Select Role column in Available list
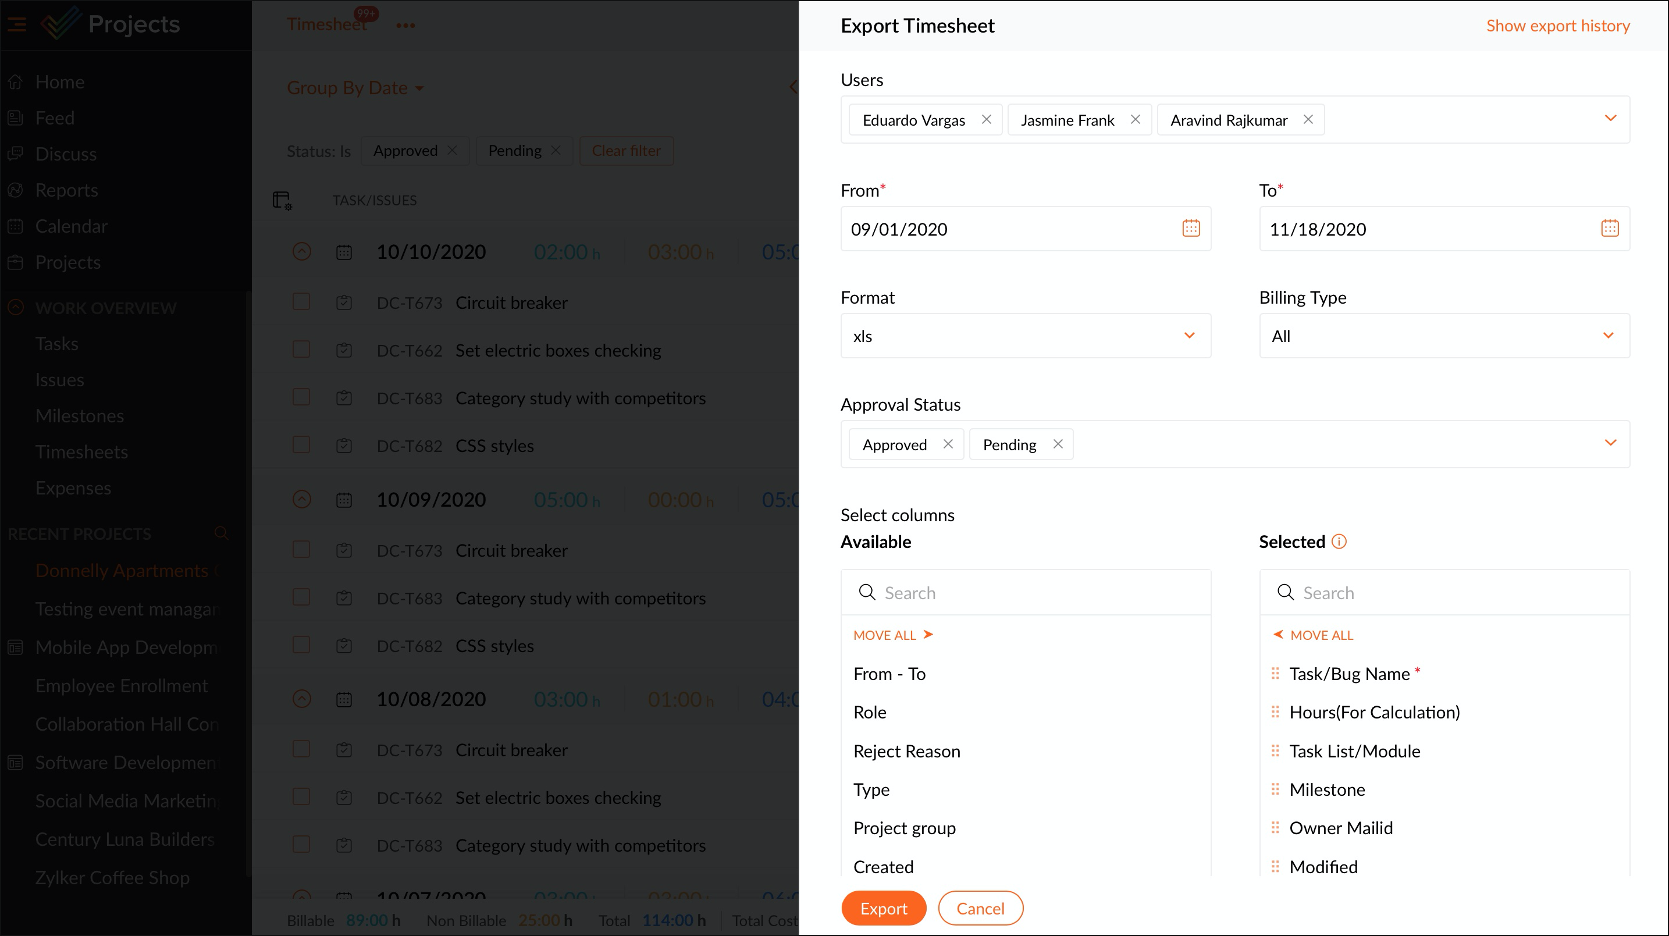The width and height of the screenshot is (1669, 936). [x=870, y=713]
